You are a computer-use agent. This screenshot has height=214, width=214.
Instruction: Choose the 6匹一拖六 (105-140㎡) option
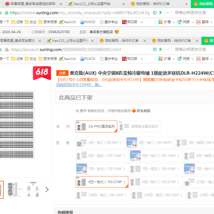click(x=156, y=156)
